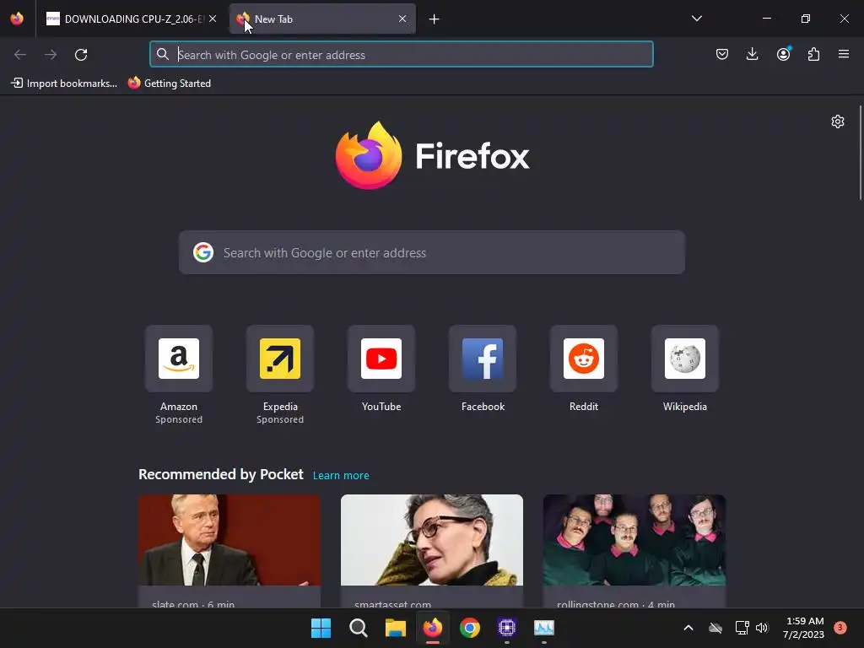Open the CPU-Z taskbar app
This screenshot has height=648, width=864.
click(507, 628)
